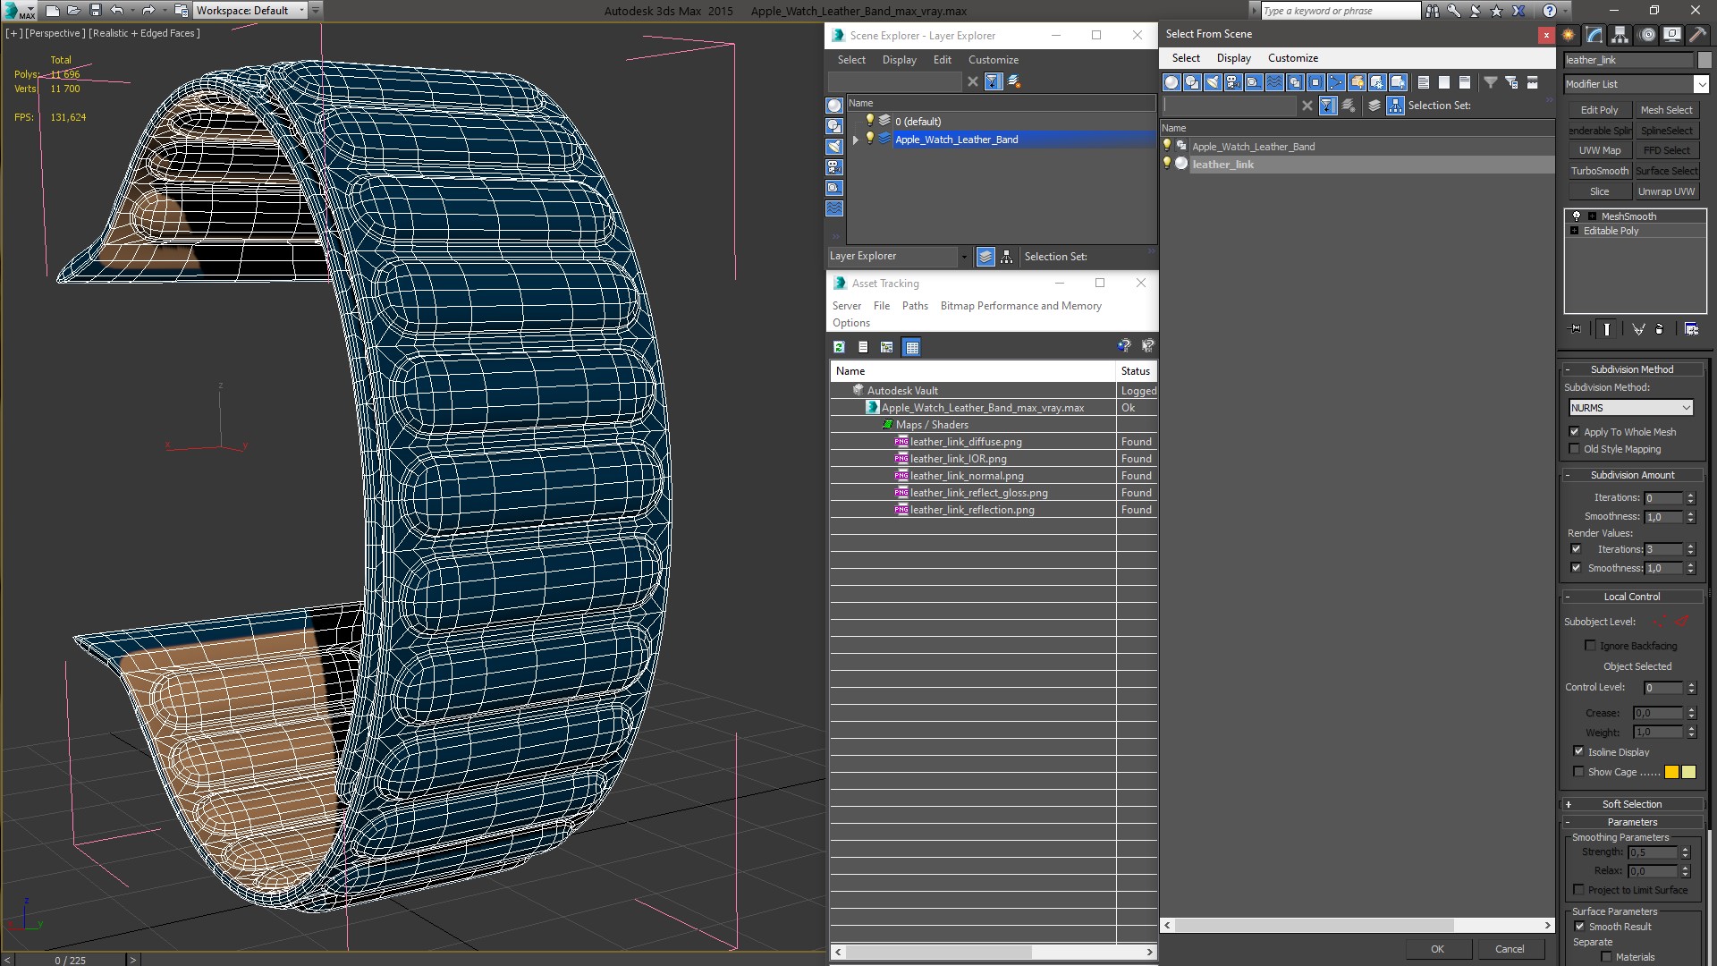Expand the Editable Poly plus sign

coord(1575,231)
